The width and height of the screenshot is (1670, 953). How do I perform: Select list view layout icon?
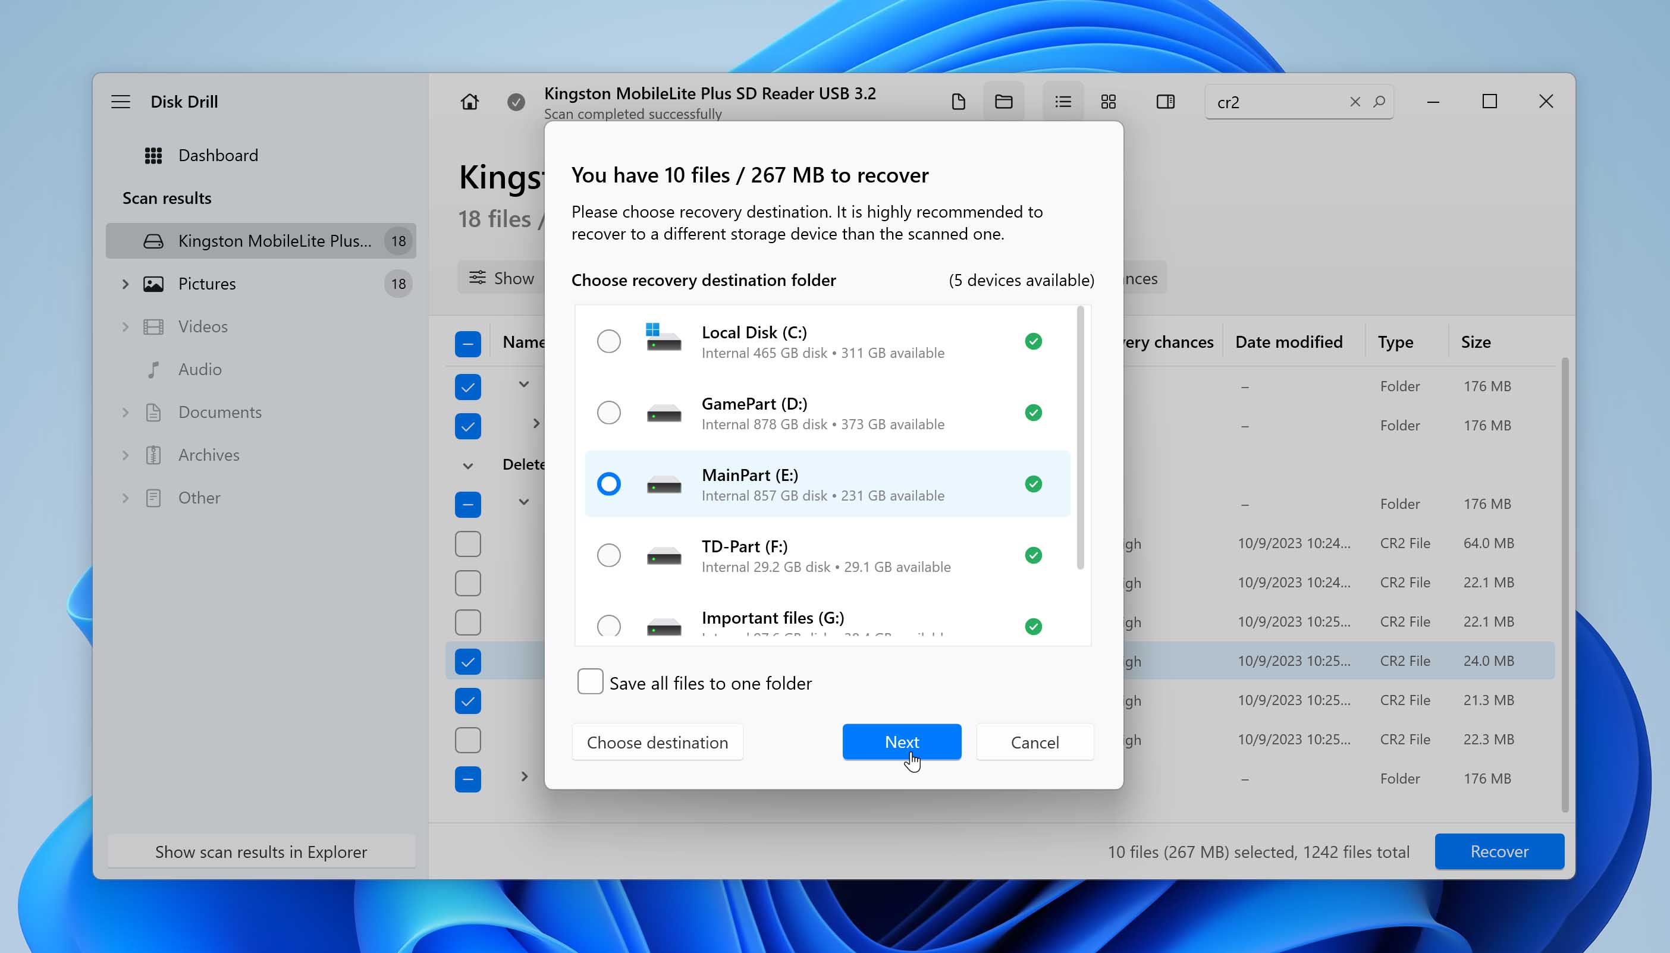(1063, 102)
